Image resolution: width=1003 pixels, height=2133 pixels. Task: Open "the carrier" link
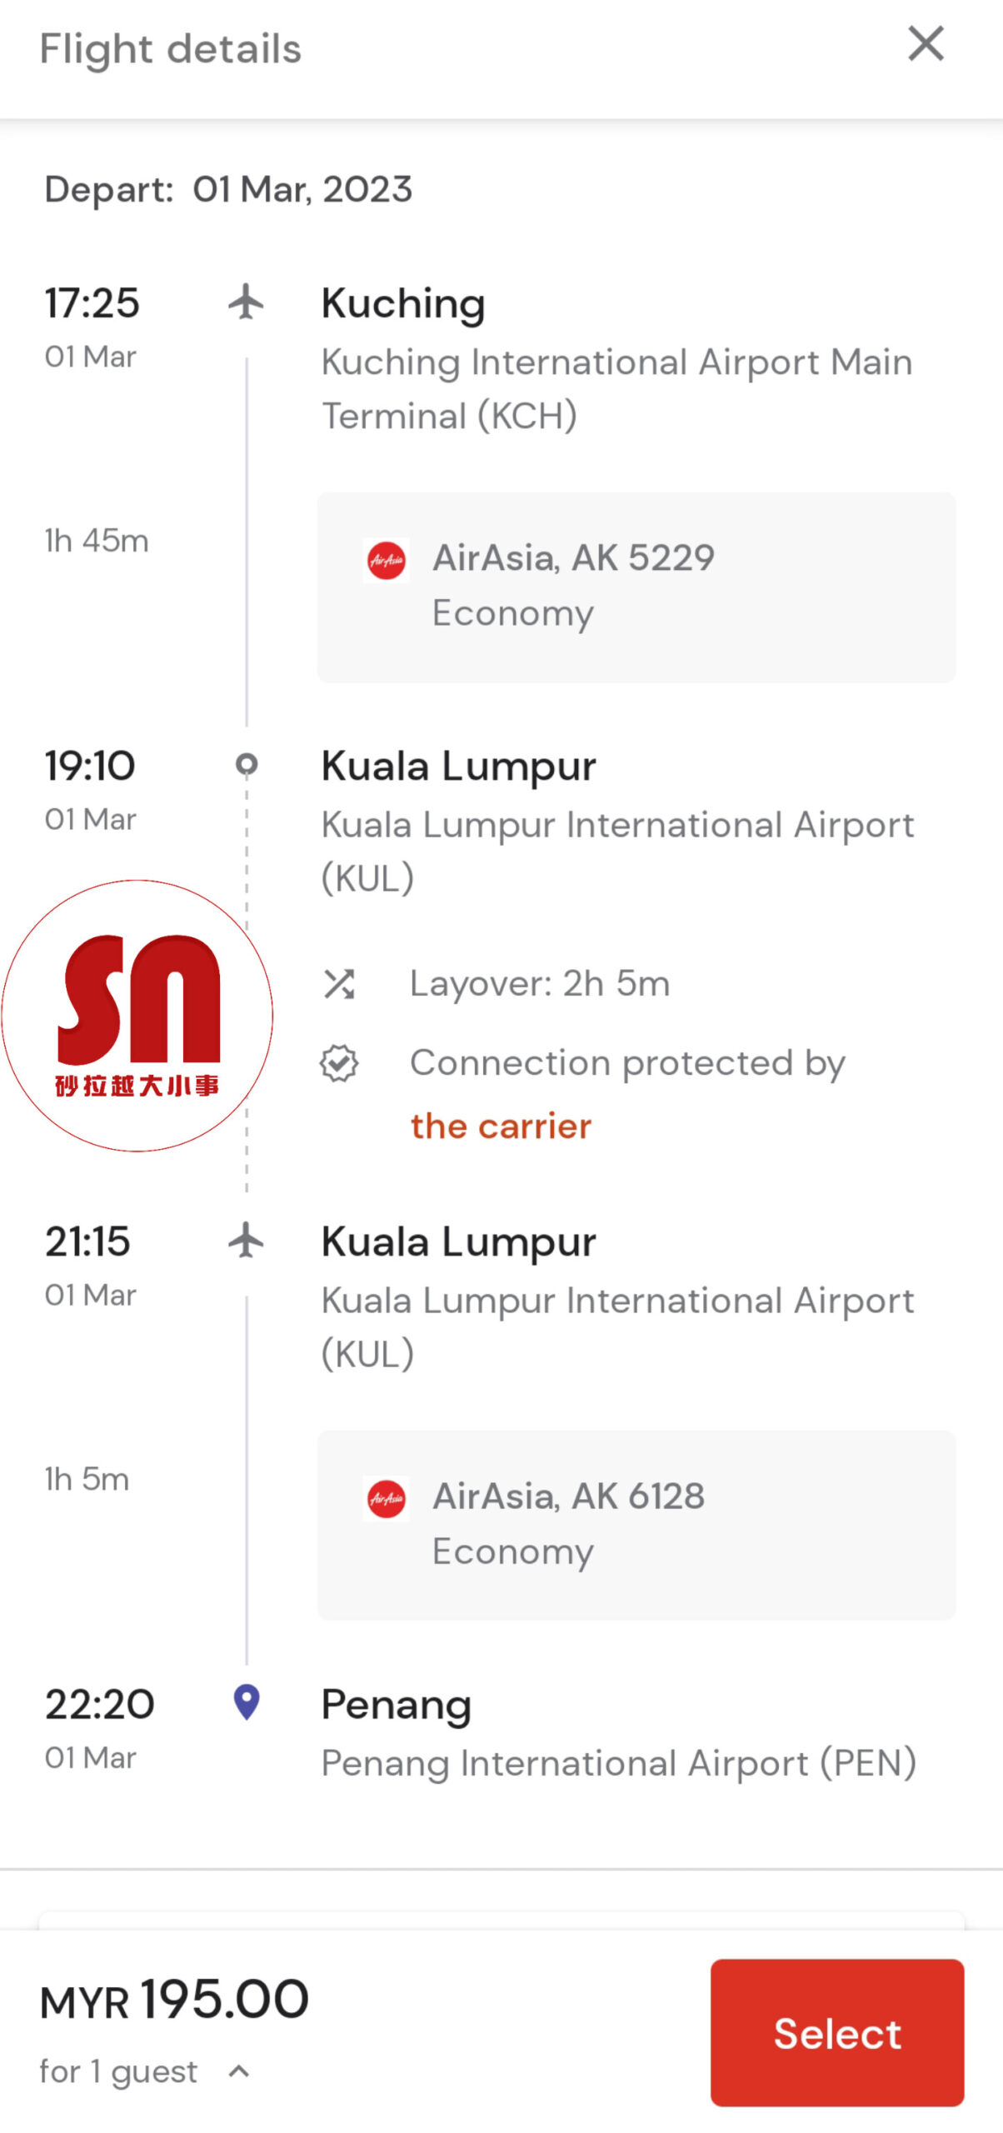pos(501,1126)
